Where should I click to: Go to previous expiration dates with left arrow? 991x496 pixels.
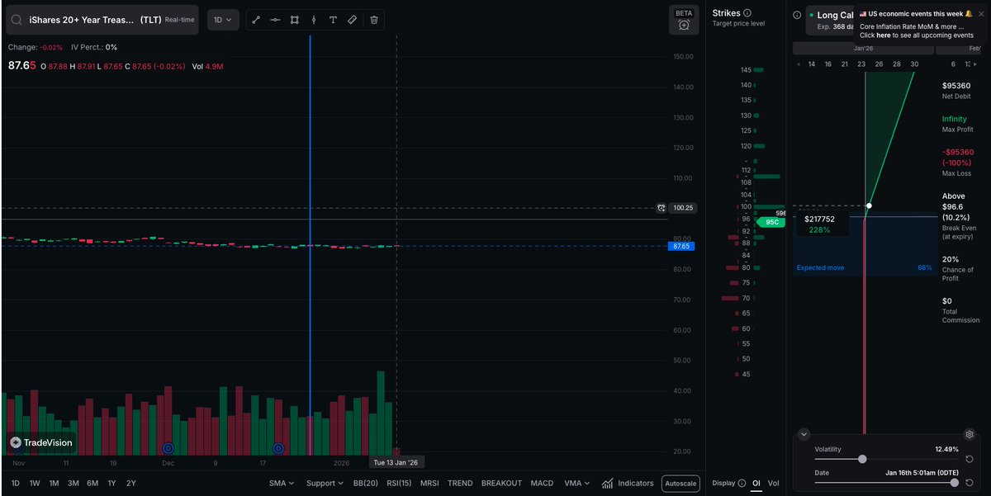point(798,64)
